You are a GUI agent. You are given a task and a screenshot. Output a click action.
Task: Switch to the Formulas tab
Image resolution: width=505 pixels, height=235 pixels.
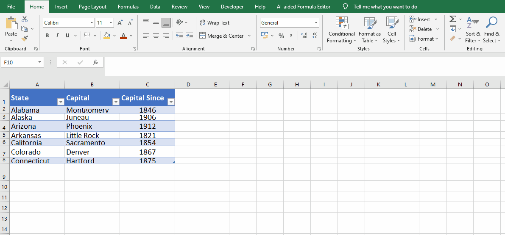click(x=128, y=6)
